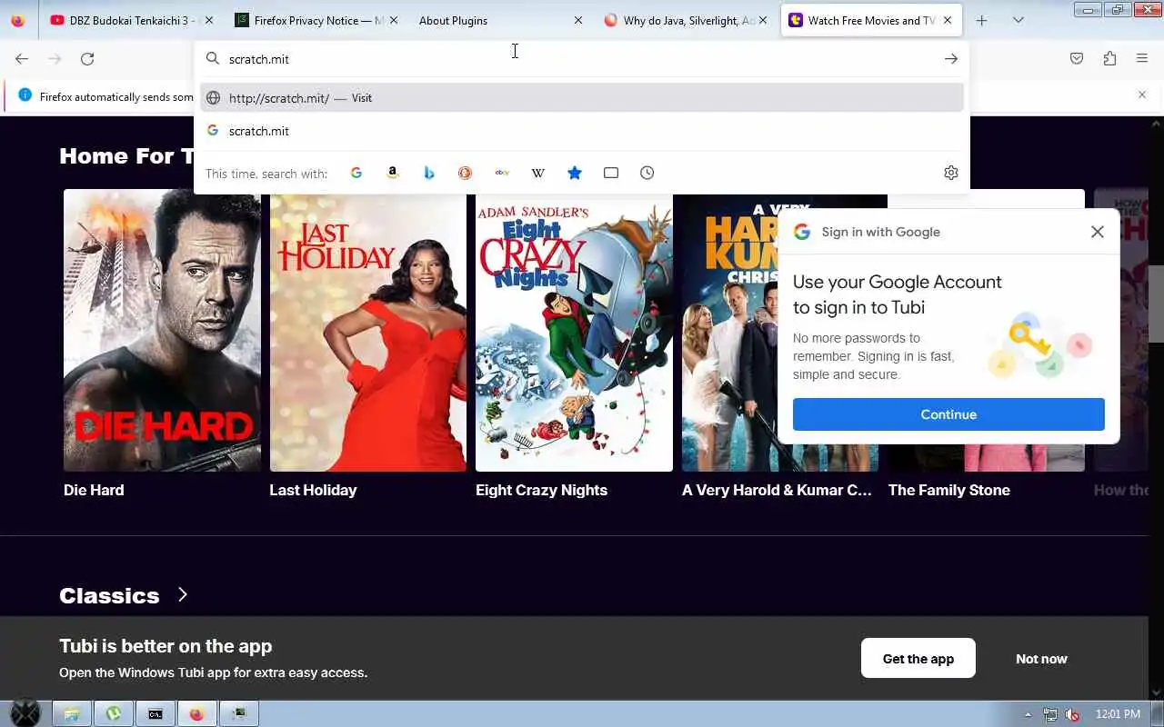Click the Go arrow in address bar
Viewport: 1164px width, 727px height.
click(x=951, y=59)
